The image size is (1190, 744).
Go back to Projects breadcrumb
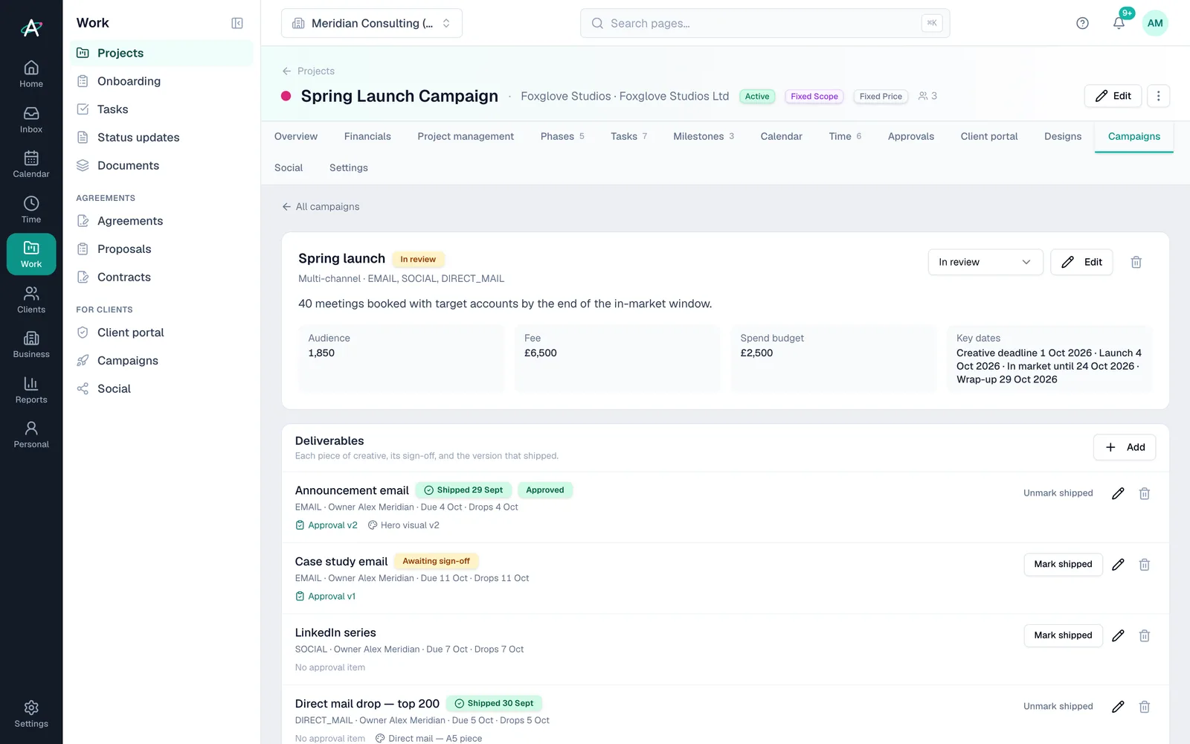click(x=309, y=71)
